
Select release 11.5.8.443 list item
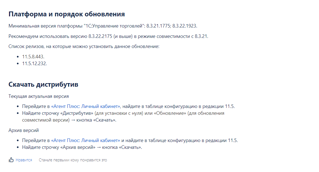point(33,57)
